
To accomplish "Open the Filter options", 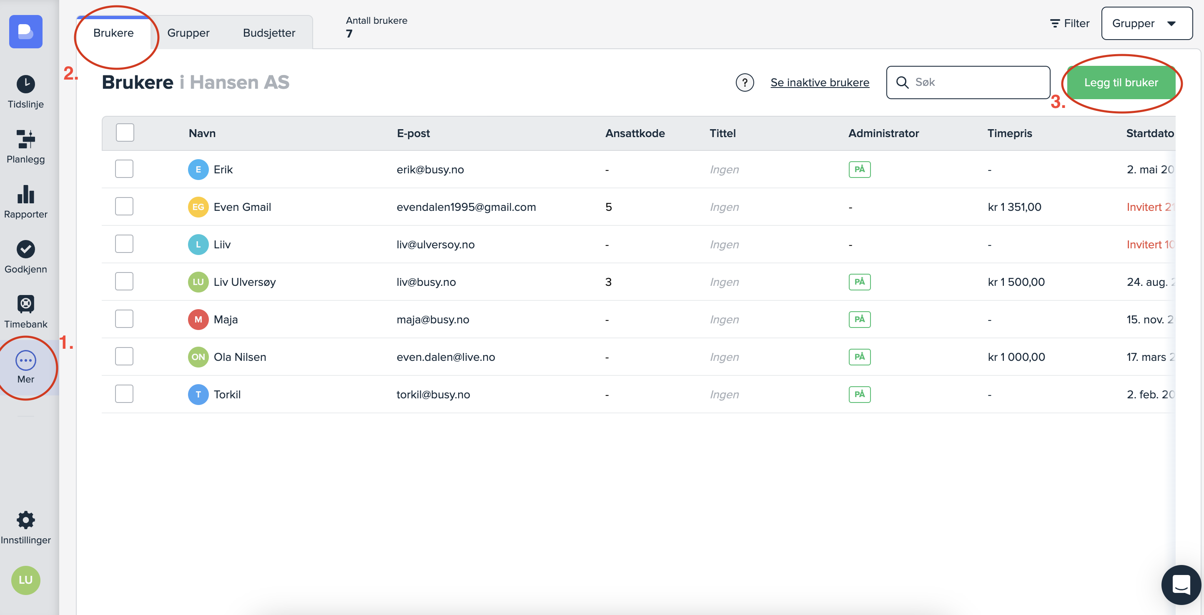I will (1069, 23).
